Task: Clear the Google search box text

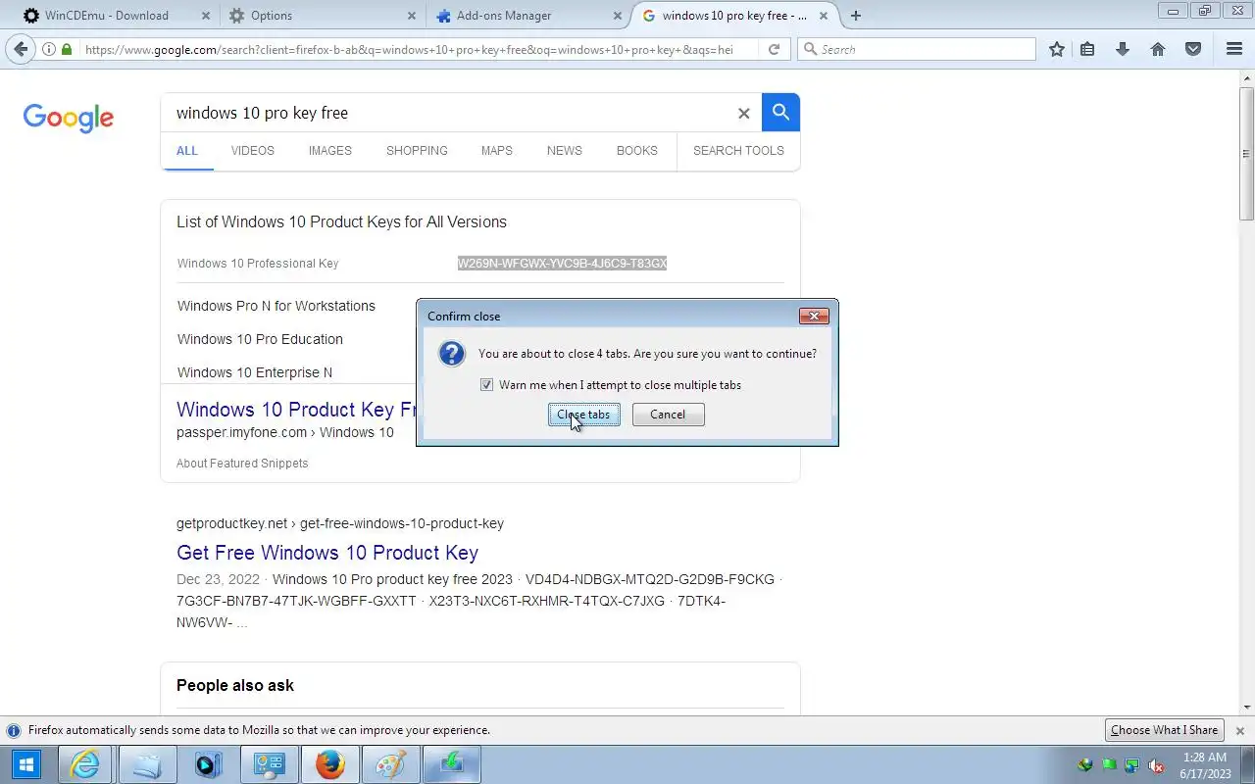Action: (x=743, y=114)
